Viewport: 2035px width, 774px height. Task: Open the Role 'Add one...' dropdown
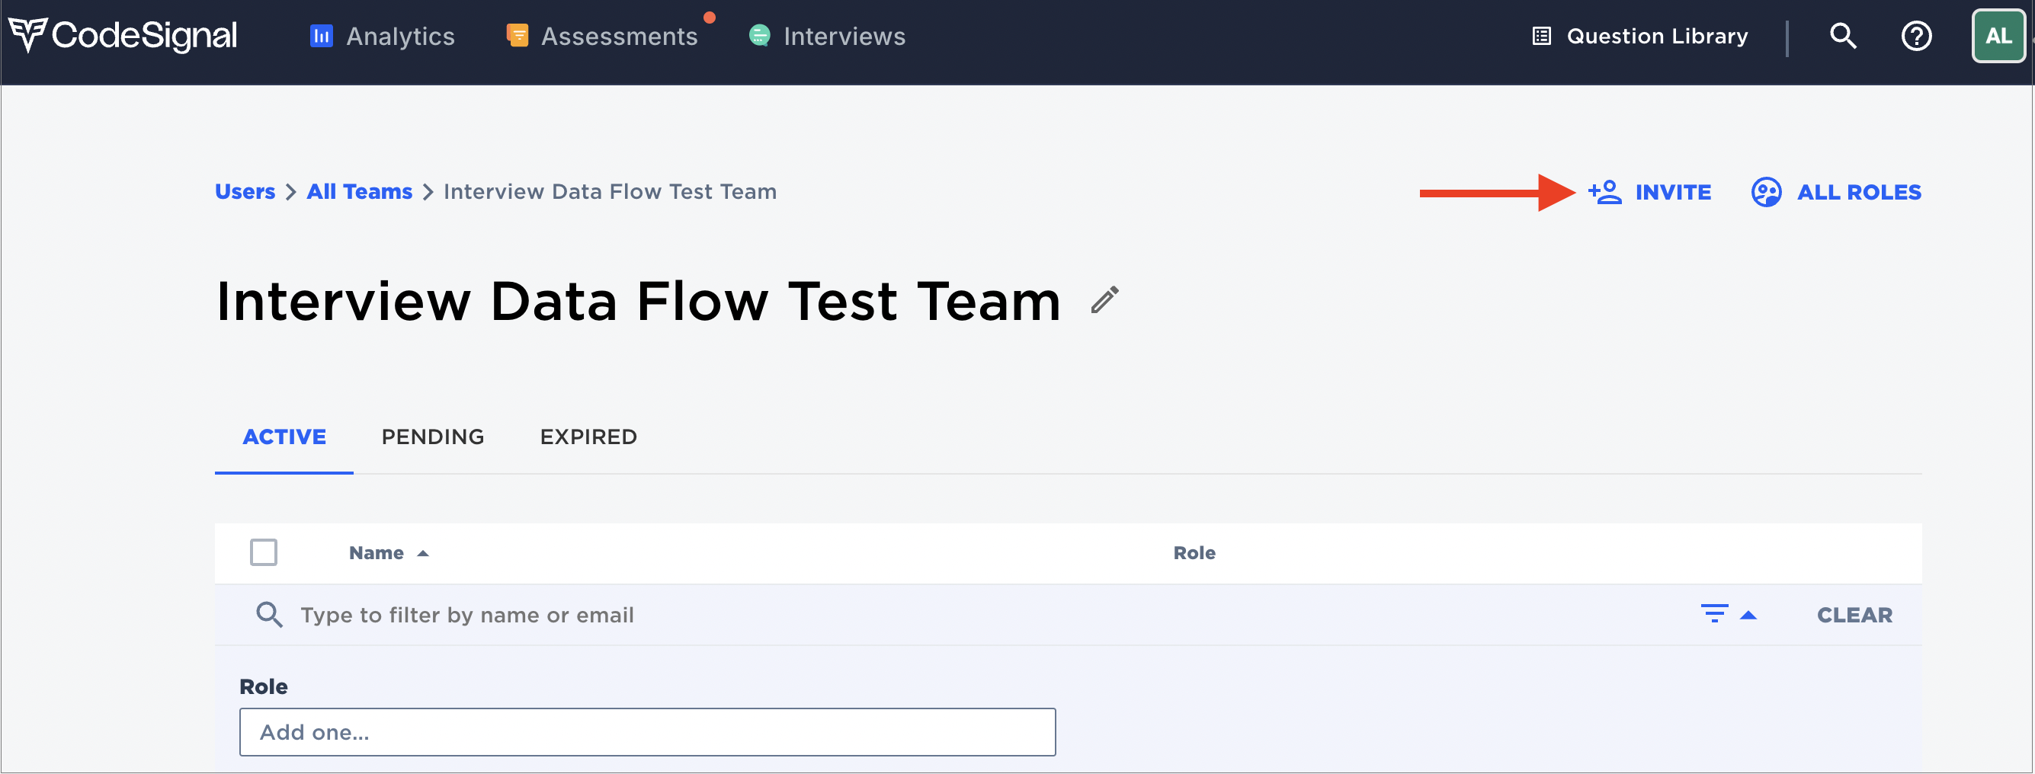click(647, 731)
